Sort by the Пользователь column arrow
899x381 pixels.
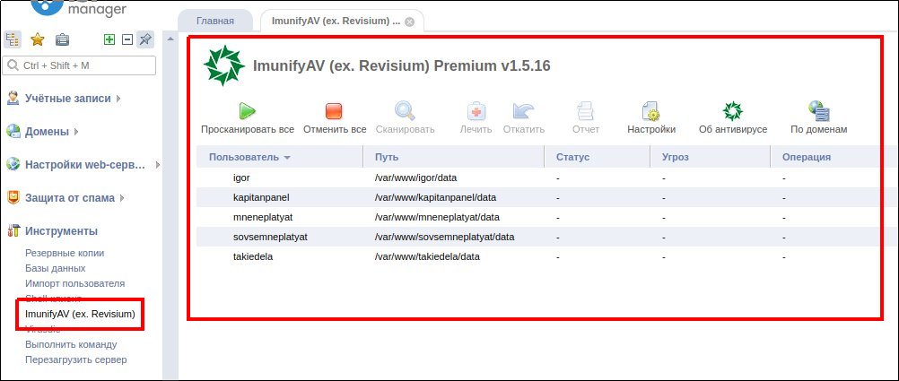coord(287,158)
